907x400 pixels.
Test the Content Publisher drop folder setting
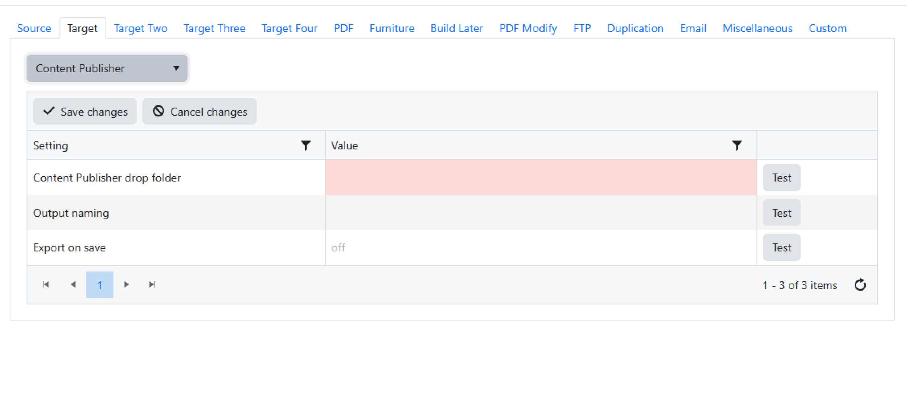coord(781,178)
